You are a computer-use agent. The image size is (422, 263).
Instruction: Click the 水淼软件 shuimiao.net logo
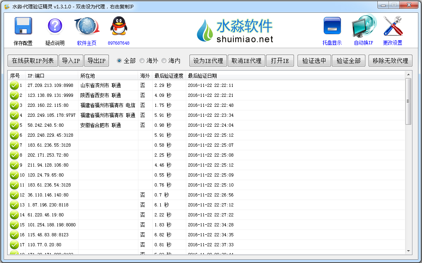pos(235,30)
